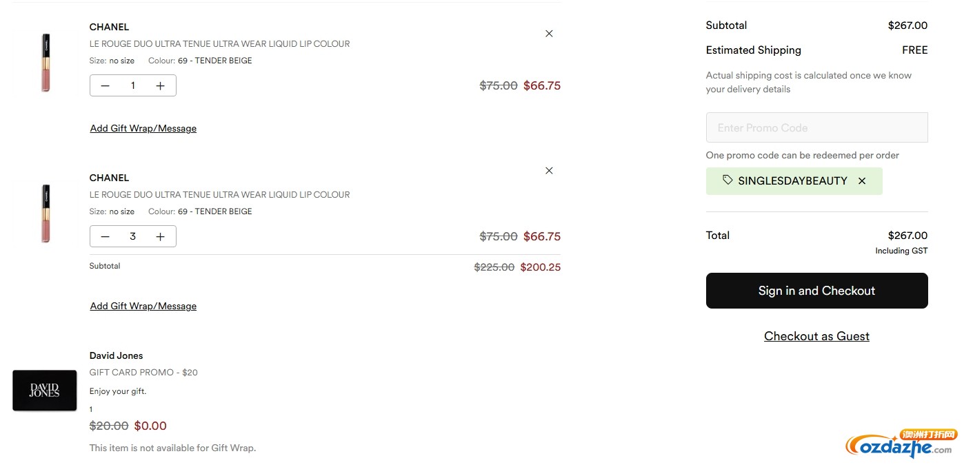Click the GIFT CARD PROMO - $20 title
The width and height of the screenshot is (973, 467).
point(143,373)
